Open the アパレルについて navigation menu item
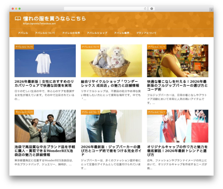Viewport: 223px width, 189px height. 45,33
